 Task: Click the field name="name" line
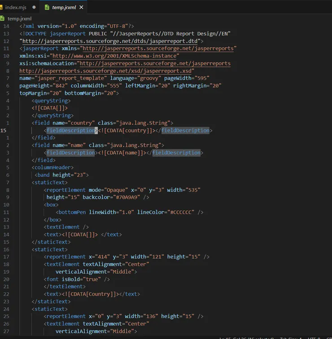98,145
